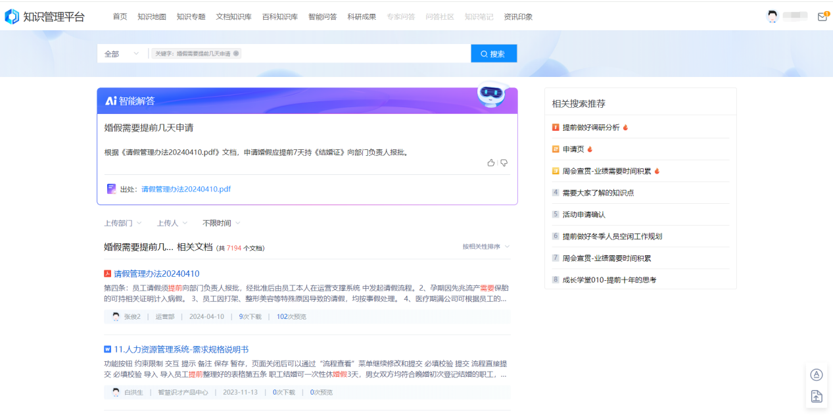Open the 全部 search scope dropdown
833x415 pixels.
coord(122,53)
